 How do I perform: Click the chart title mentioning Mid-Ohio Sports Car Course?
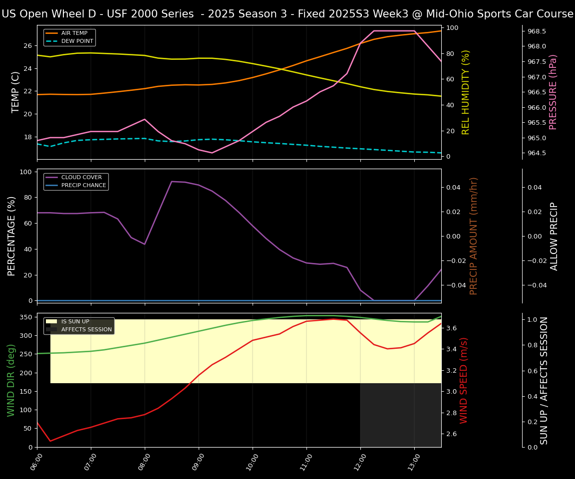click(287, 14)
